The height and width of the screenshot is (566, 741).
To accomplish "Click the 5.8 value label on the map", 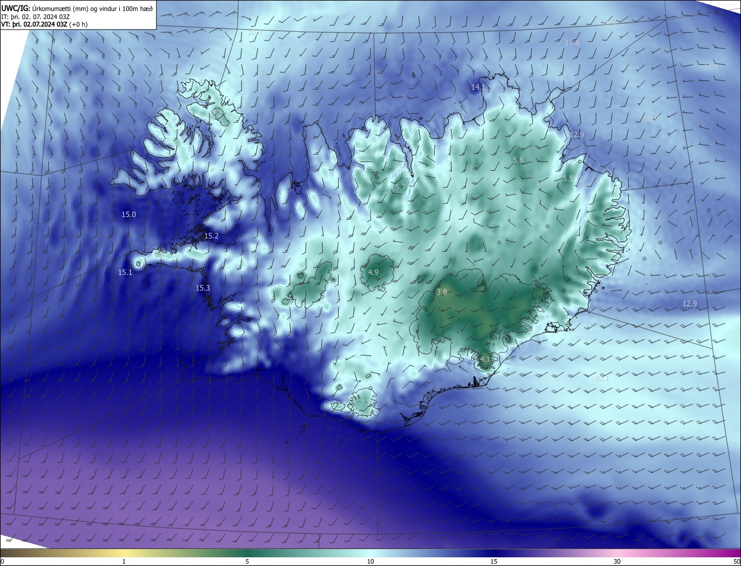I will [518, 160].
